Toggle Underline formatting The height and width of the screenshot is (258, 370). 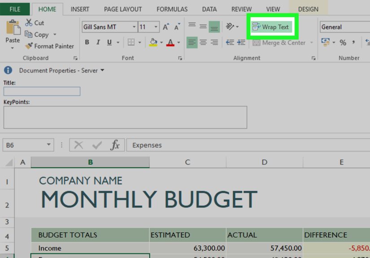click(x=109, y=42)
